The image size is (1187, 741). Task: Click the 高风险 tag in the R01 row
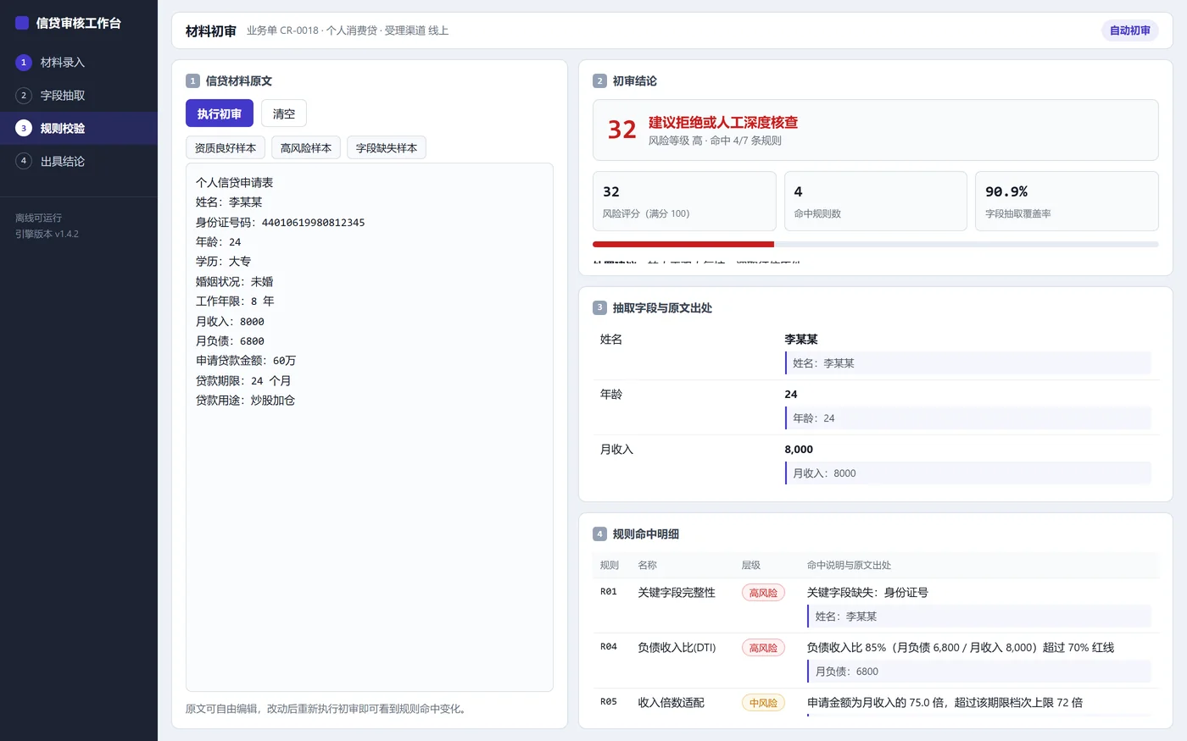point(763,593)
